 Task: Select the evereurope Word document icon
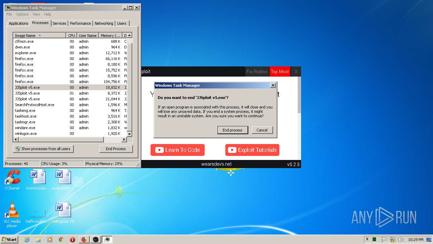38,180
